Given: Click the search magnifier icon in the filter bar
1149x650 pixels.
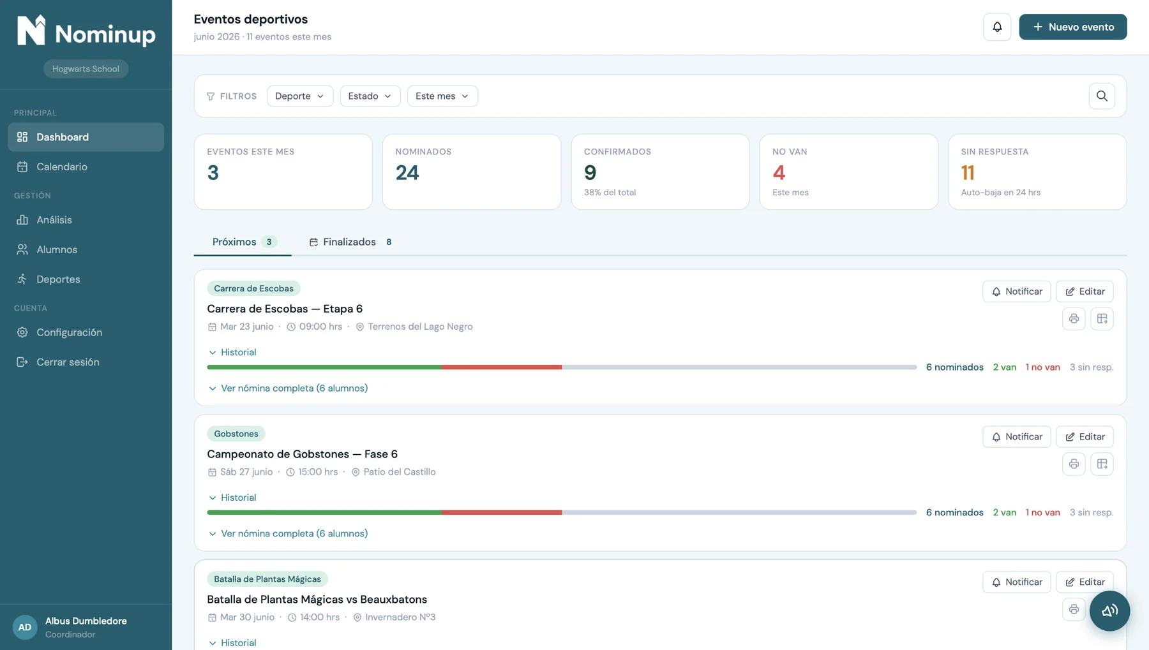Looking at the screenshot, I should pyautogui.click(x=1102, y=96).
